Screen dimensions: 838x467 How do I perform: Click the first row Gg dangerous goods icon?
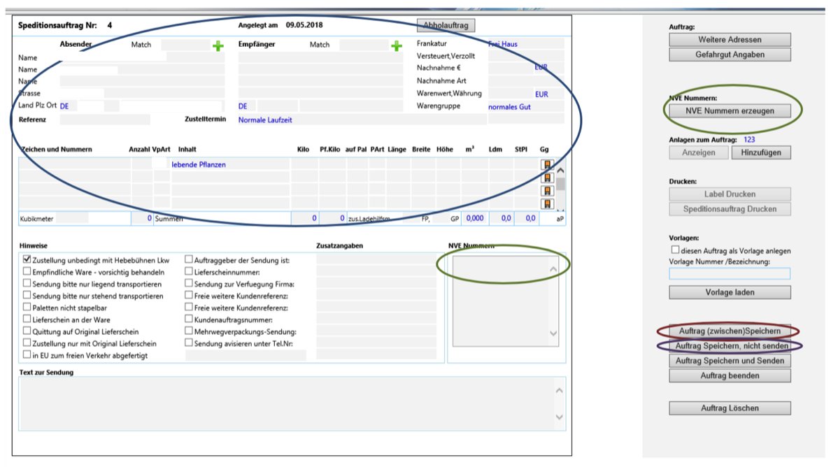click(x=548, y=165)
